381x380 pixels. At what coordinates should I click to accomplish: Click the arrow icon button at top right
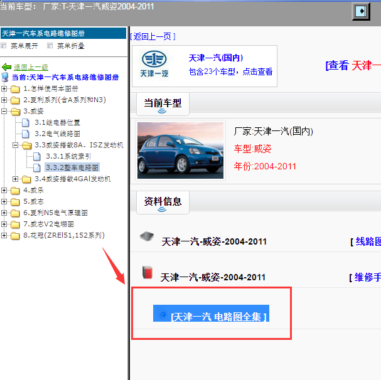362,11
